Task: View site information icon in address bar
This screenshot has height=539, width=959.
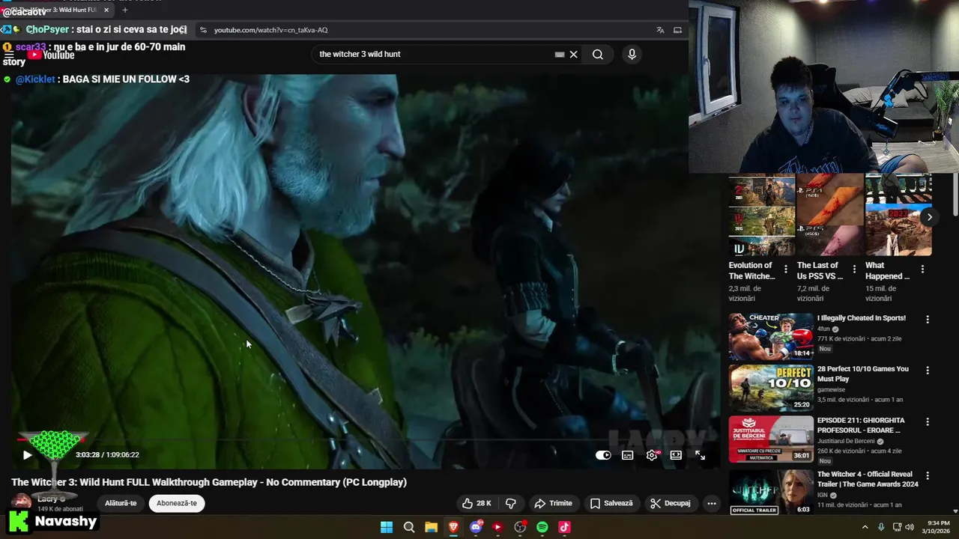Action: click(203, 30)
